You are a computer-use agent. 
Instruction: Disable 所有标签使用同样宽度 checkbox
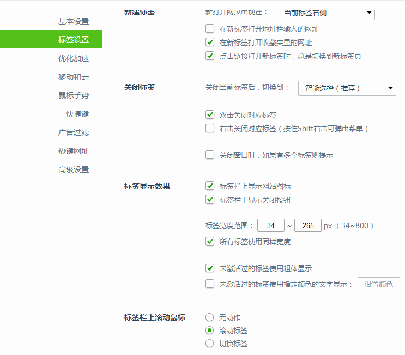[x=210, y=242]
